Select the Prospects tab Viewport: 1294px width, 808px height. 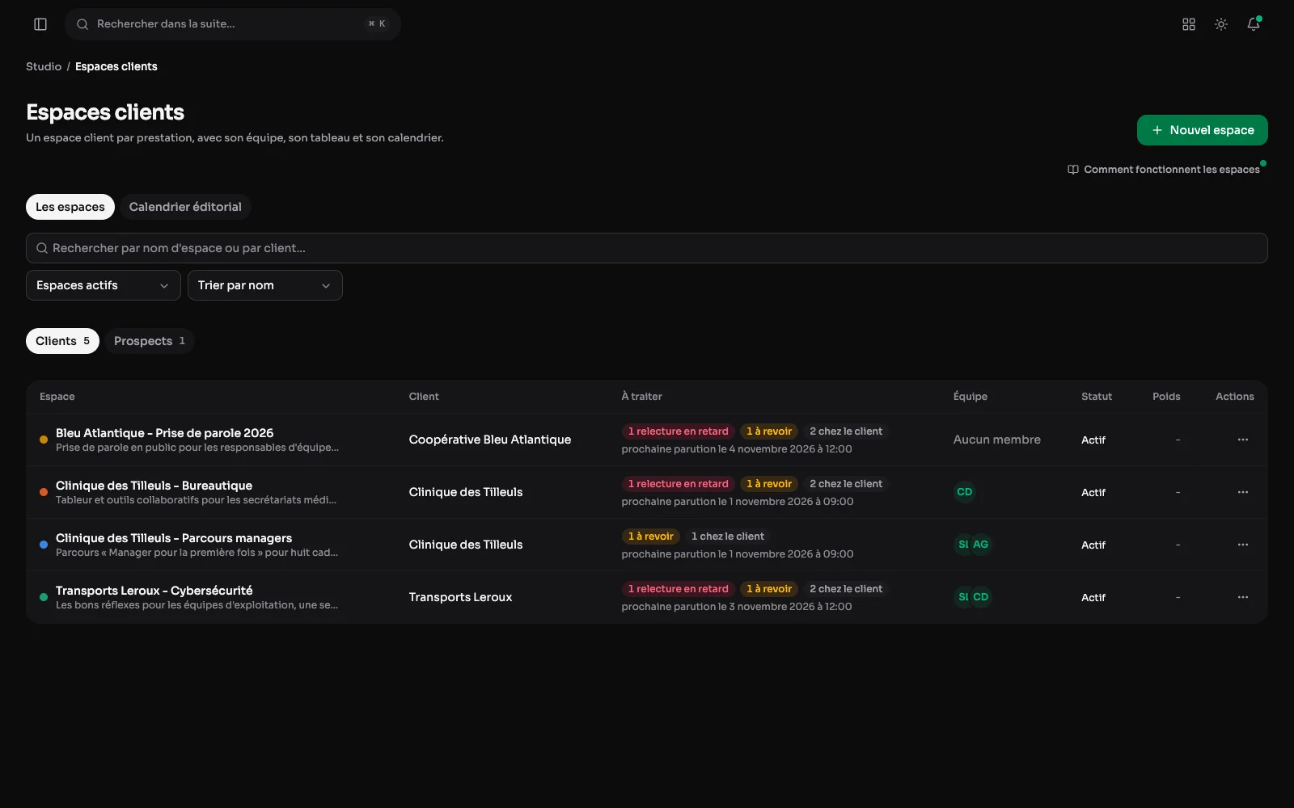tap(150, 341)
